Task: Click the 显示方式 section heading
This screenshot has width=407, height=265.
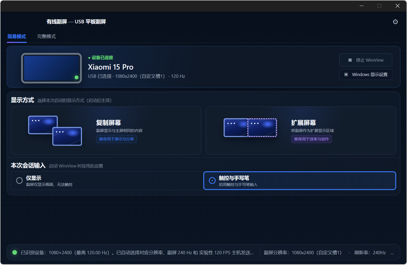Action: [22, 100]
